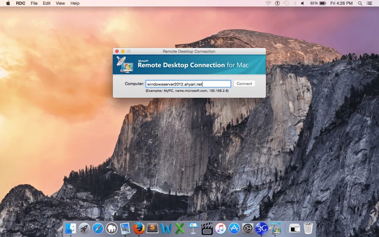
Task: Open the 3G app icon in Dock
Action: point(261,228)
